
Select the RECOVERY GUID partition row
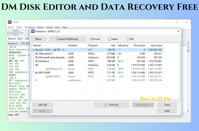point(98,73)
